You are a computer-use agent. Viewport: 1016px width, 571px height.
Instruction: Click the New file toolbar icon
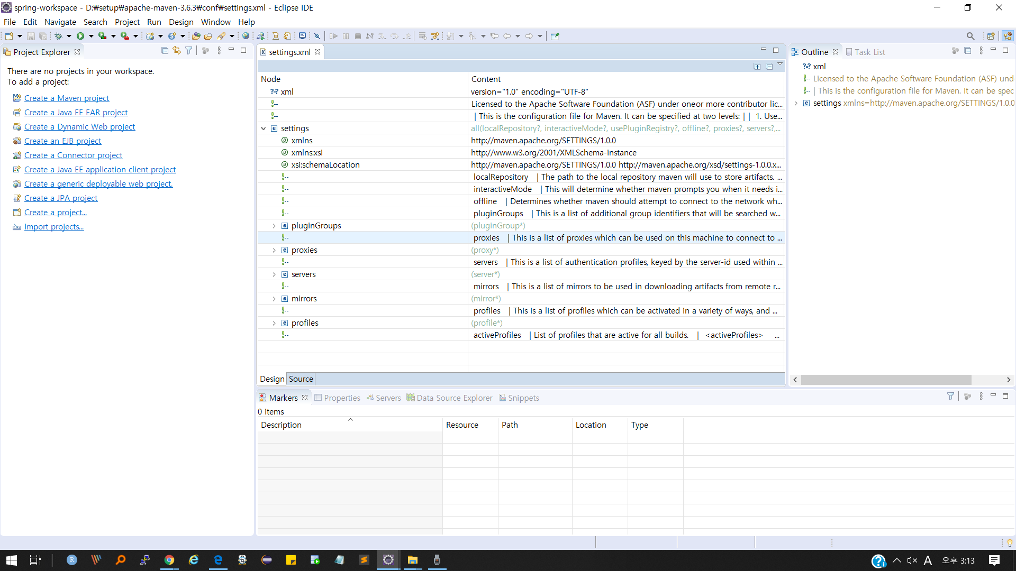point(9,36)
